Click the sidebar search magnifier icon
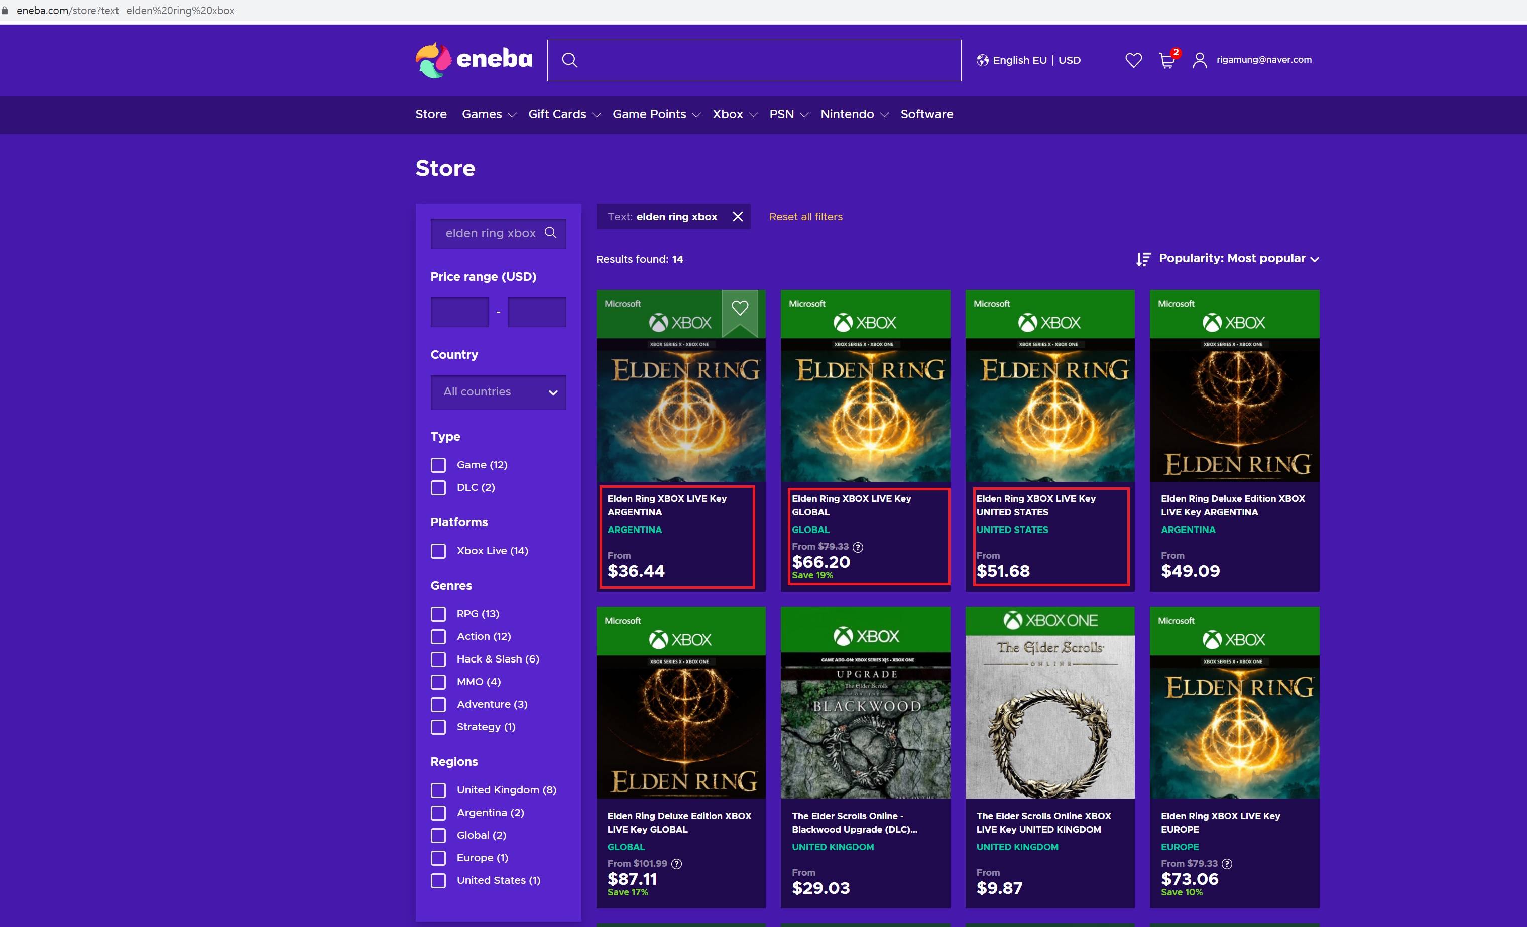Viewport: 1527px width, 927px height. pyautogui.click(x=550, y=233)
